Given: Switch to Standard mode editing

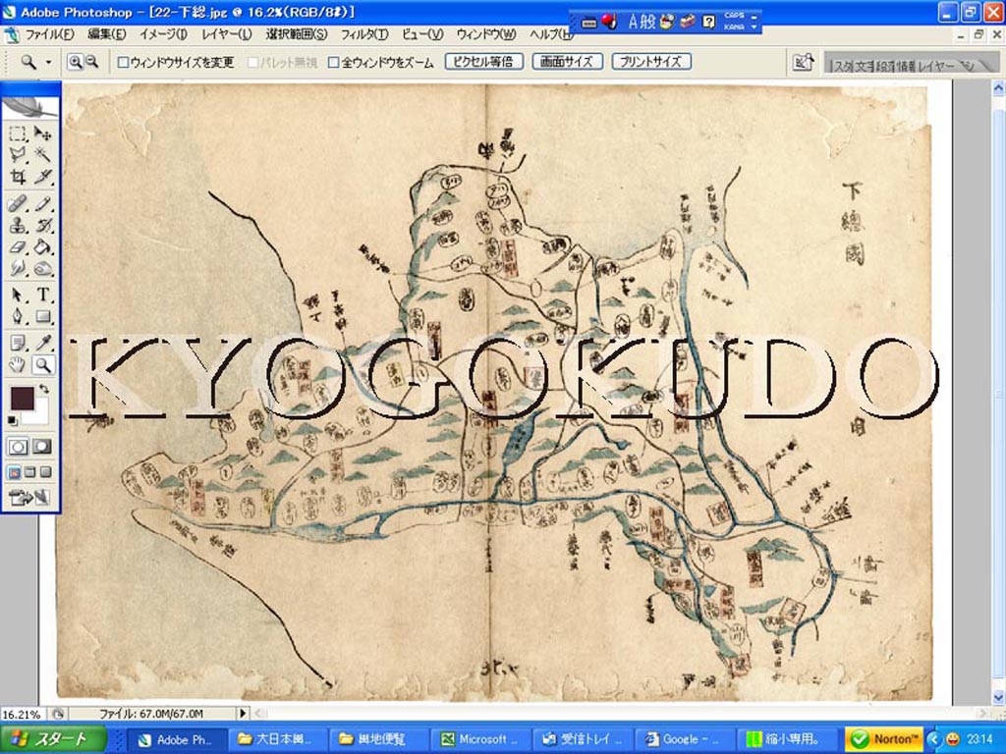Looking at the screenshot, I should coord(18,447).
